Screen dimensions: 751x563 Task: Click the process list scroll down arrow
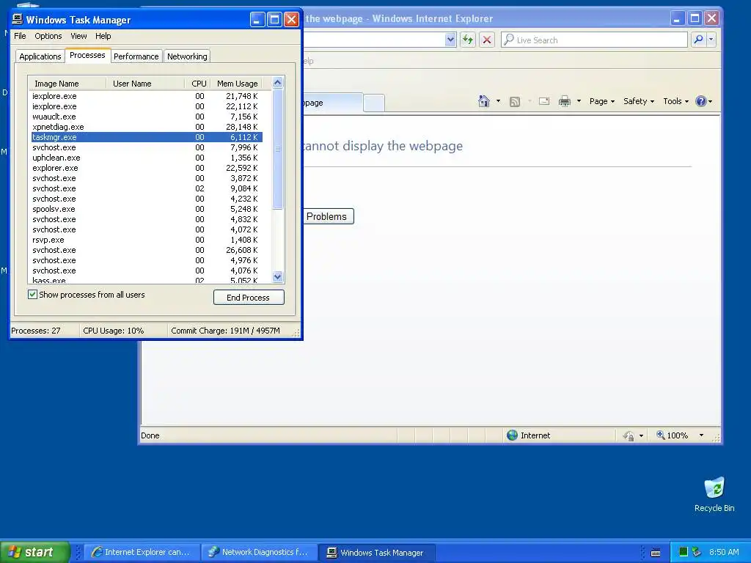[278, 276]
